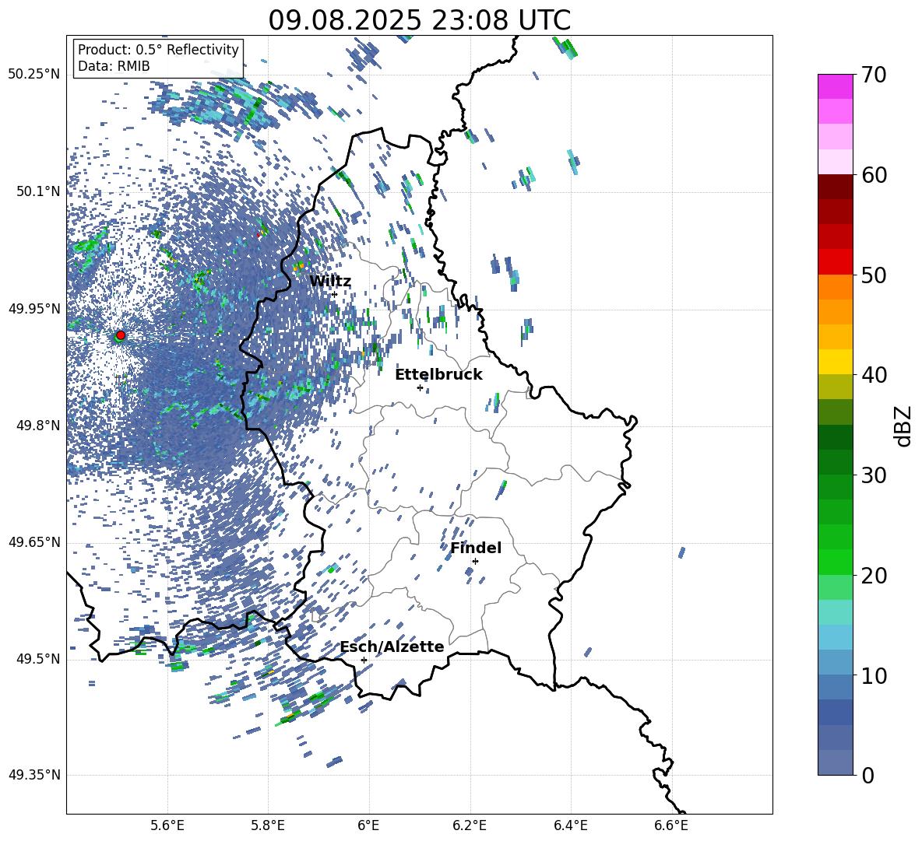Click the 'Product: 0.5° Reflectivity' text
The image size is (922, 841).
tap(159, 50)
